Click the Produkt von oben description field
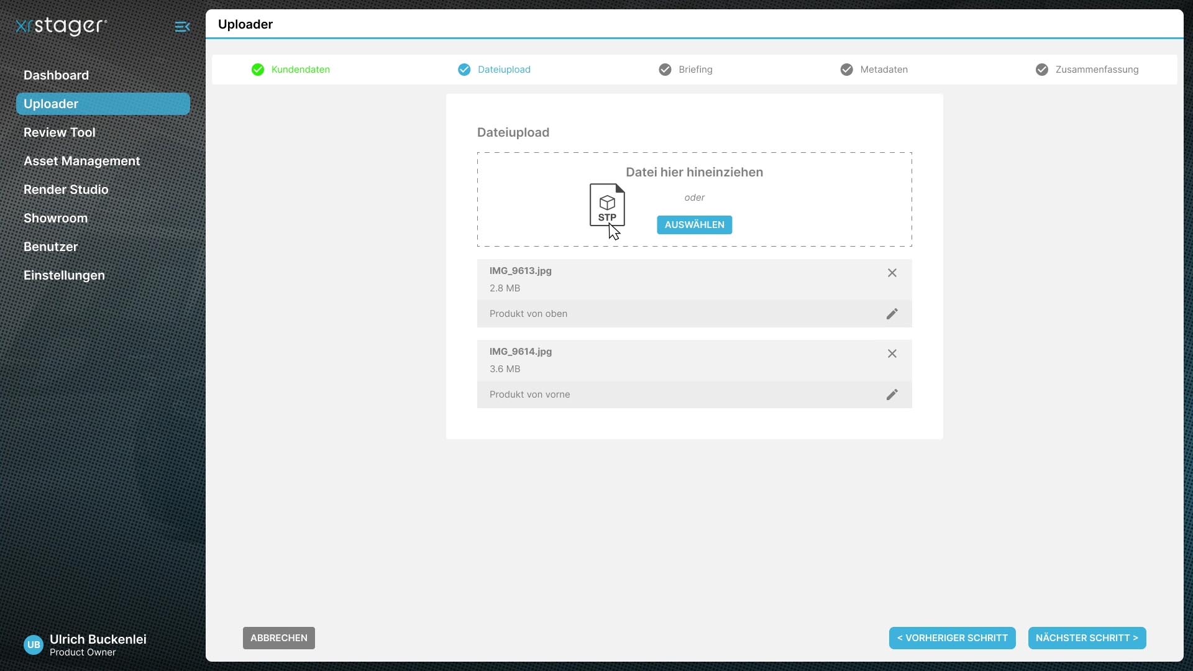Screen dimensions: 1193x671 point(695,314)
